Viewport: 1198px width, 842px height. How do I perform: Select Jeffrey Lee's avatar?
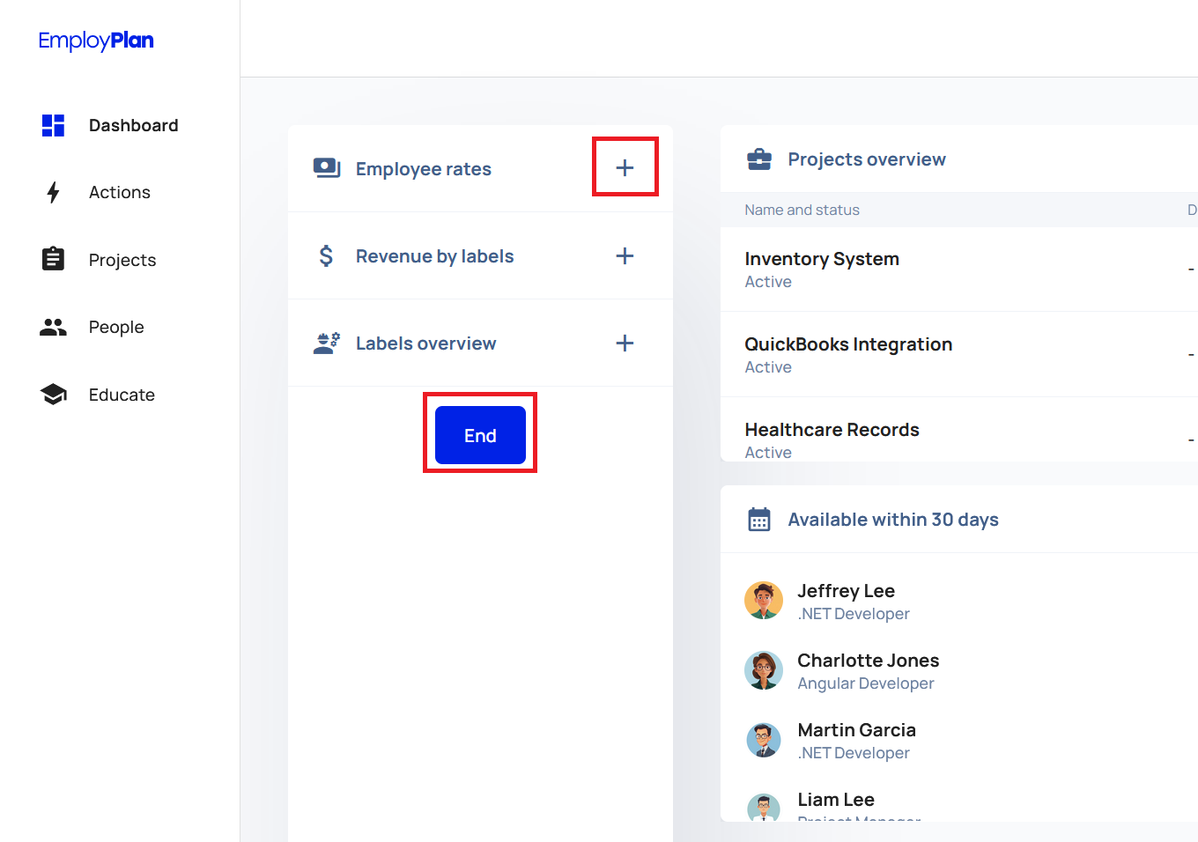click(763, 601)
